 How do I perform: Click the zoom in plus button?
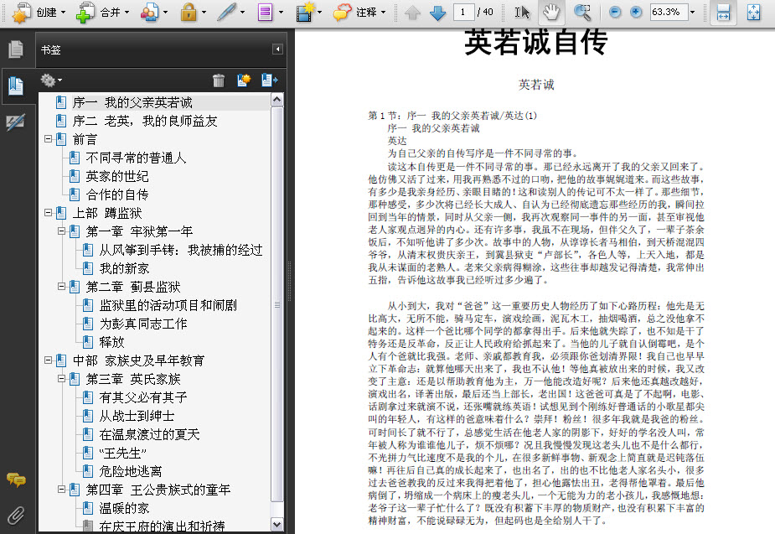(636, 12)
